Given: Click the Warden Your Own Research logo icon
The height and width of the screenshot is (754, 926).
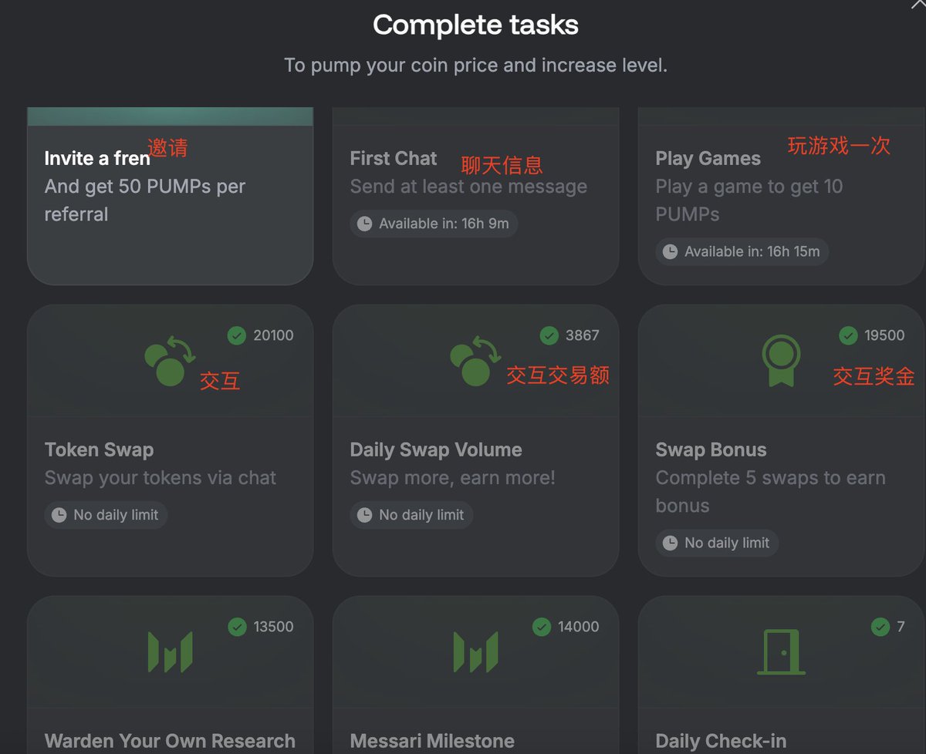Looking at the screenshot, I should click(x=170, y=652).
